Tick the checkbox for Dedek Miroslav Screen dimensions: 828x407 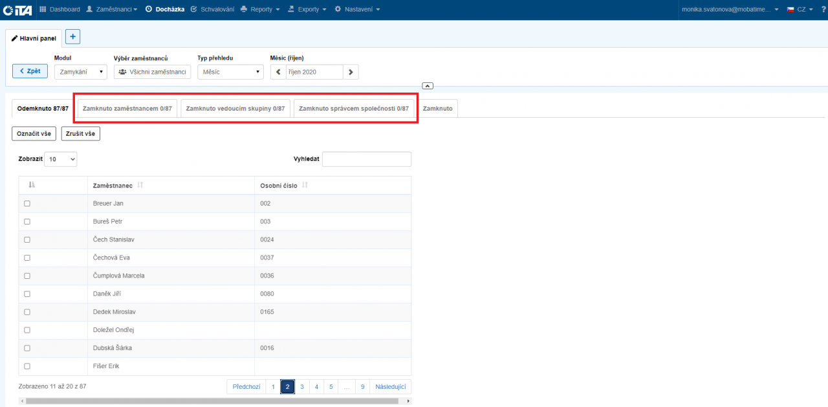pyautogui.click(x=27, y=312)
